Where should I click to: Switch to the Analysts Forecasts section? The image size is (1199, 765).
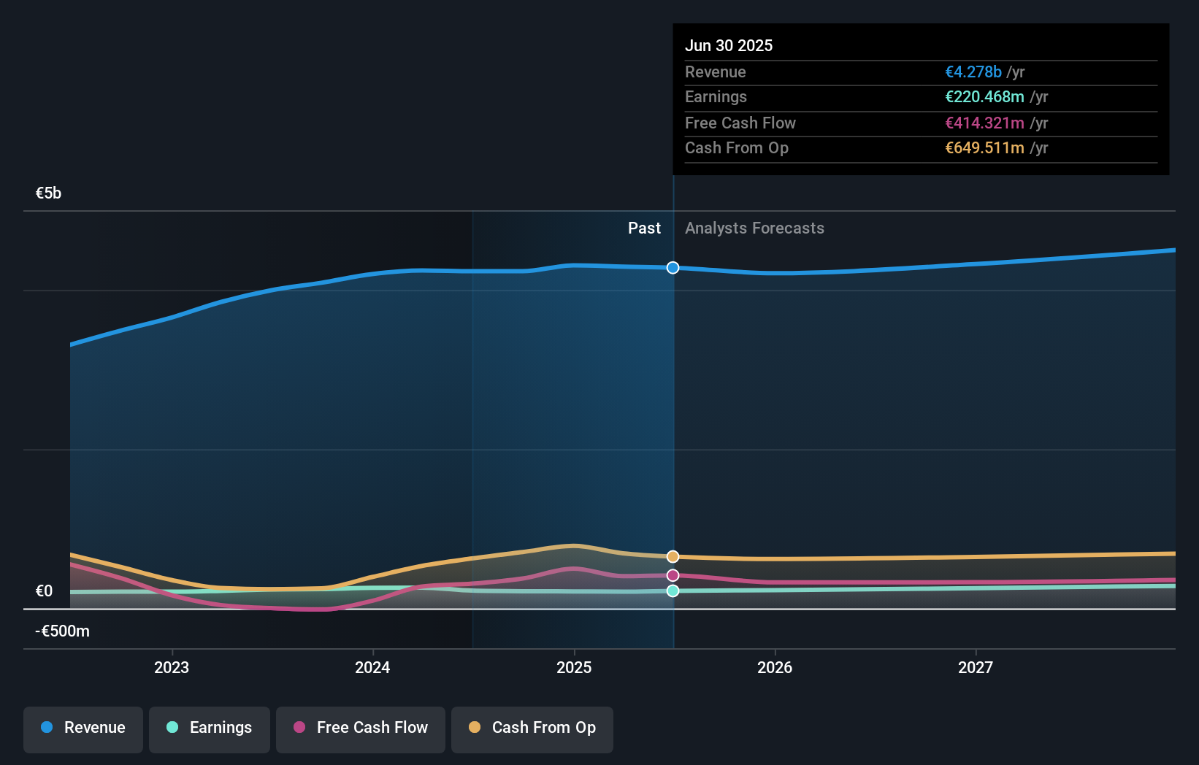[754, 228]
